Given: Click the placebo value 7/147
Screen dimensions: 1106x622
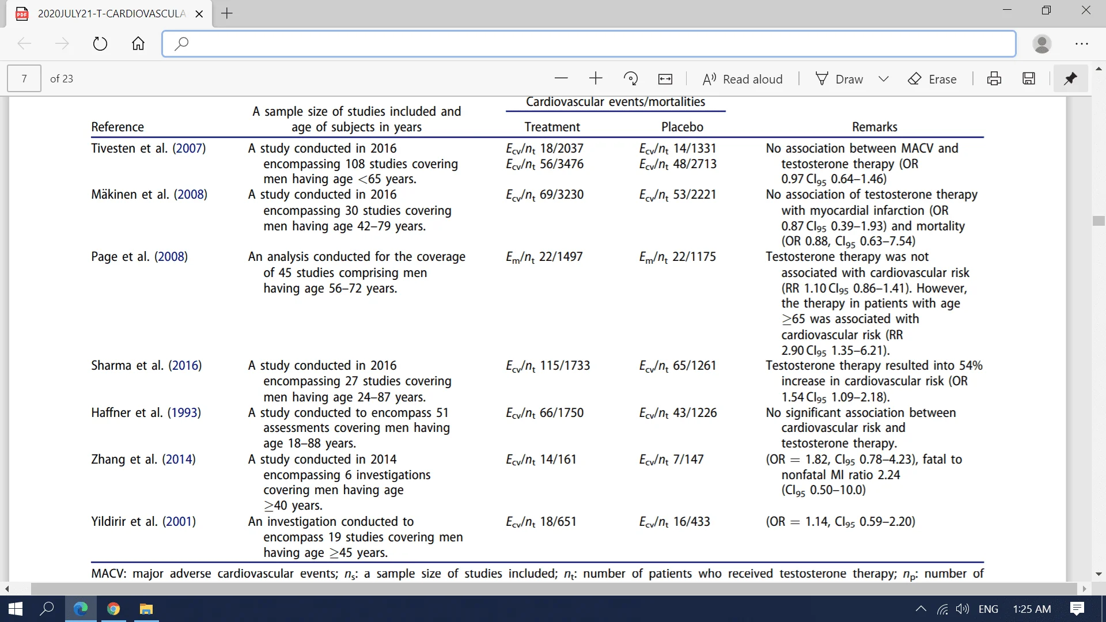Looking at the screenshot, I should pos(688,460).
